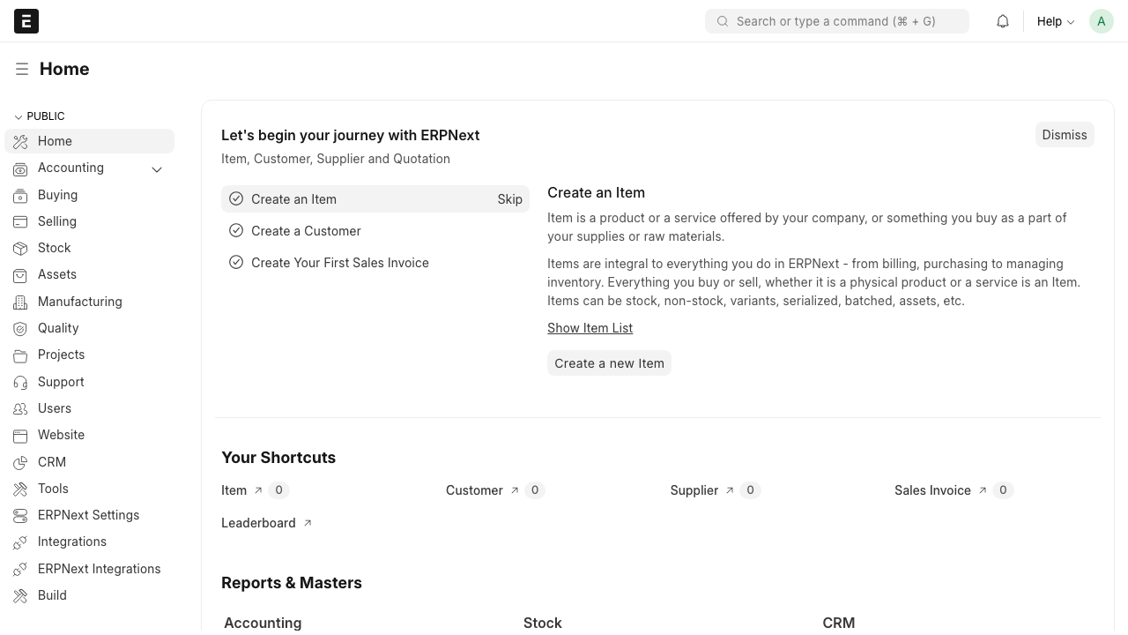Click the Buying sidebar icon
Viewport: 1128px width, 635px height.
pos(20,195)
